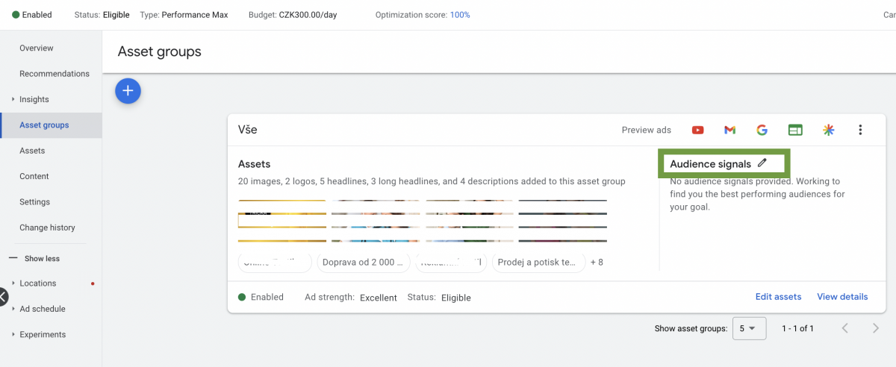The width and height of the screenshot is (896, 367).
Task: Collapse sidebar with Show less
Action: pyautogui.click(x=41, y=259)
